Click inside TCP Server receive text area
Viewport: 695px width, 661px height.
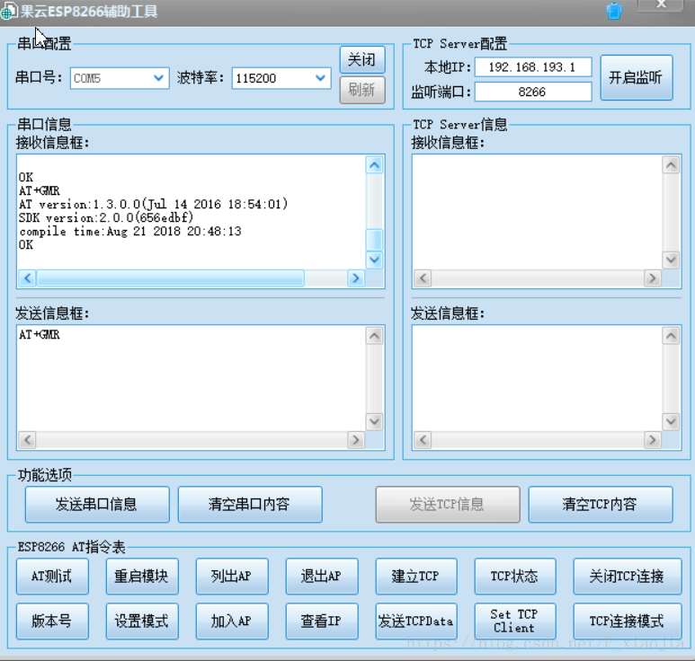tap(537, 212)
